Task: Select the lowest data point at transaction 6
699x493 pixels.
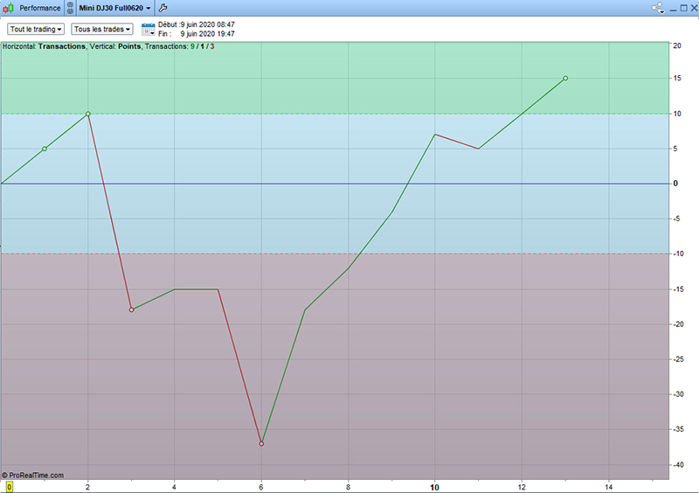Action: click(261, 444)
